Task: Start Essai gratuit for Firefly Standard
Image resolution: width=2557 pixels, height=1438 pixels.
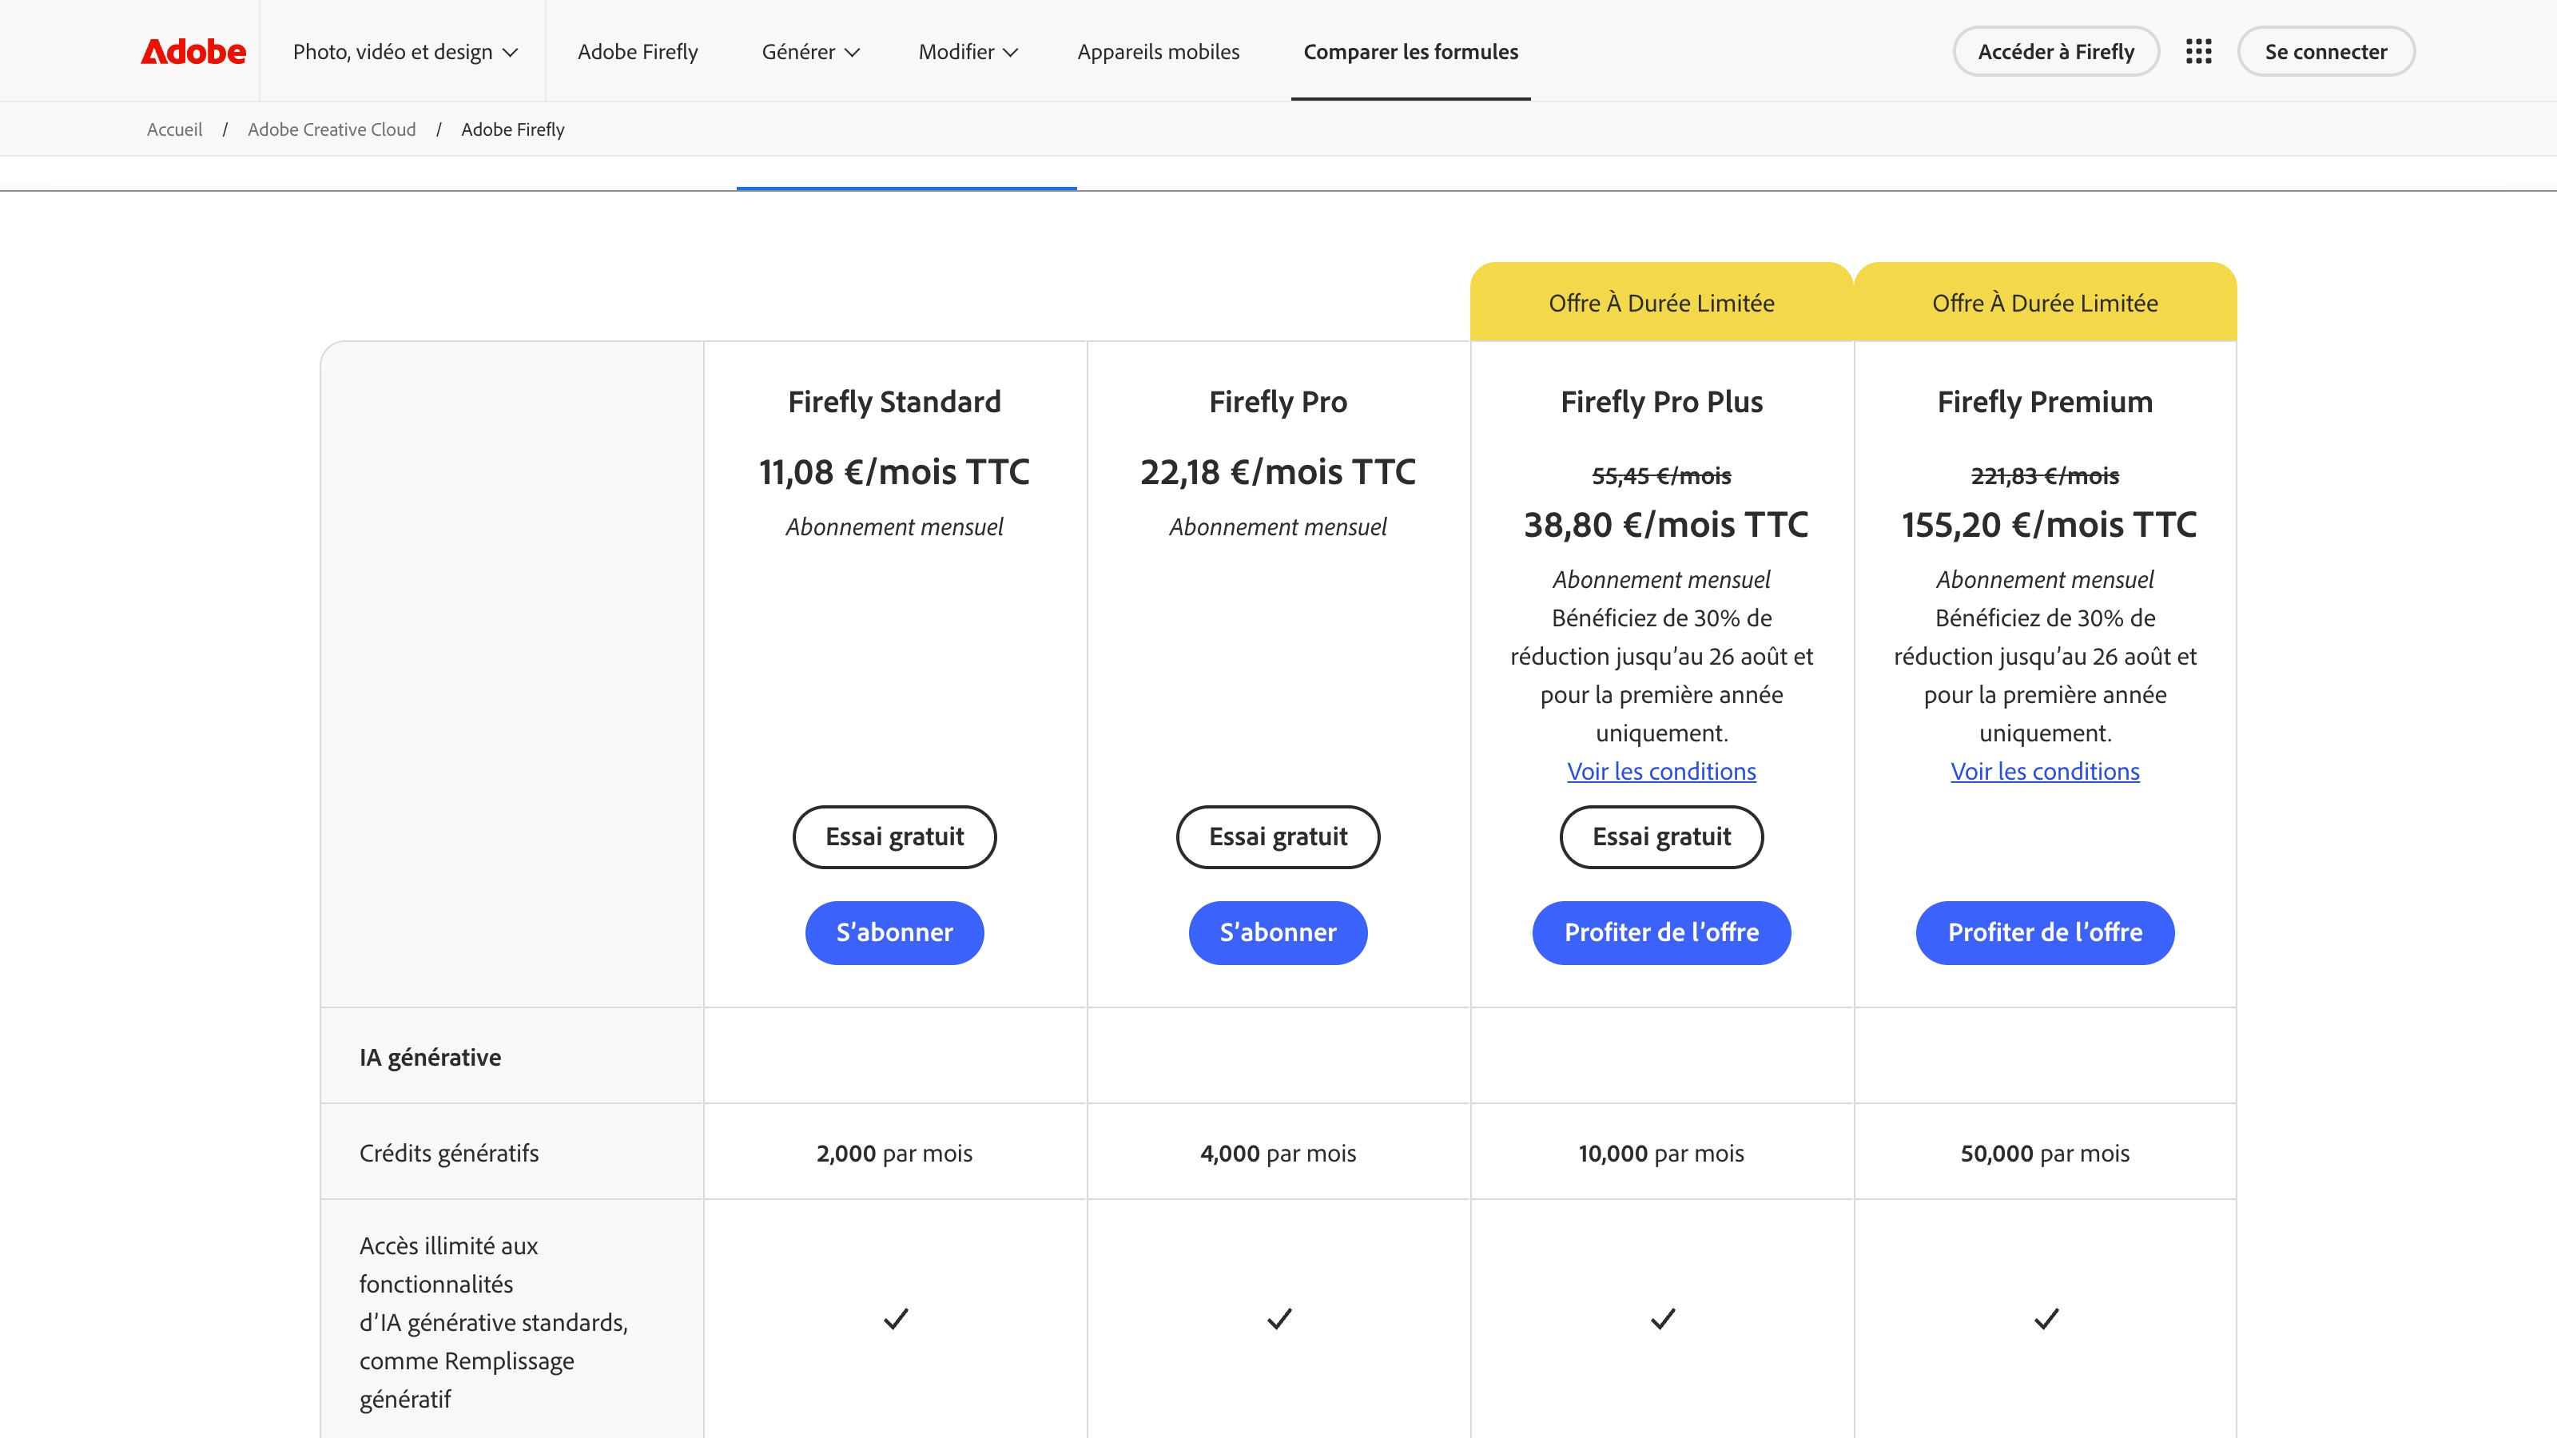Action: pyautogui.click(x=894, y=836)
